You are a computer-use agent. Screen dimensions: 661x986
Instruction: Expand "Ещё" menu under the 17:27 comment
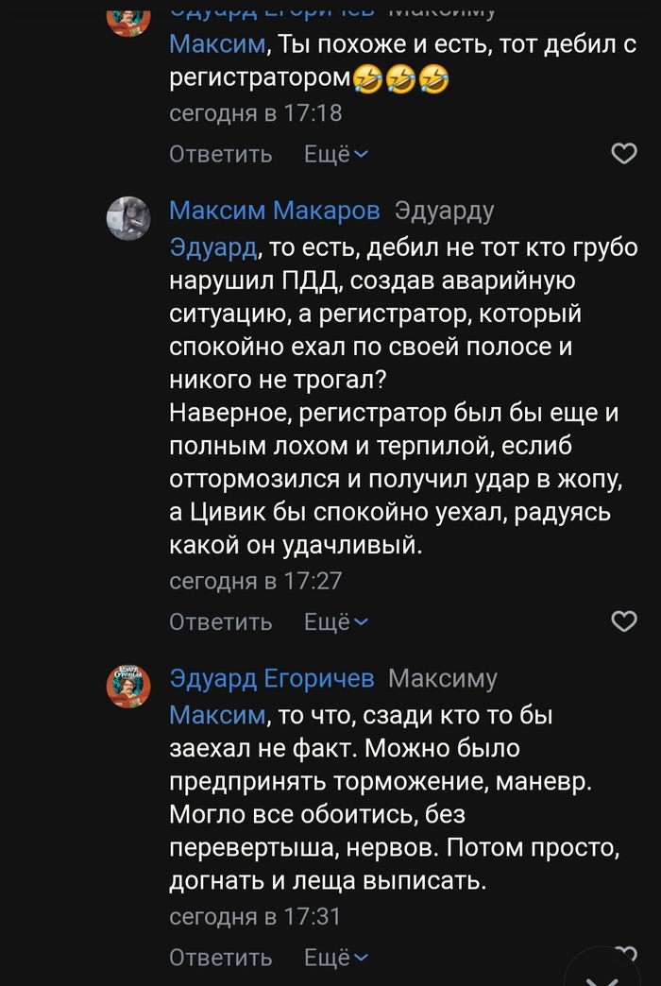click(335, 622)
